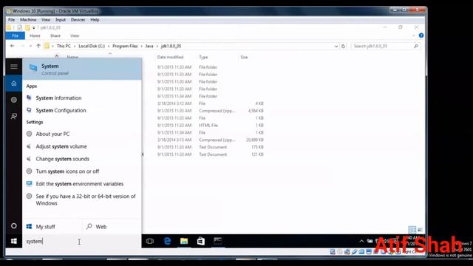Sort by Type column header

pyautogui.click(x=203, y=57)
